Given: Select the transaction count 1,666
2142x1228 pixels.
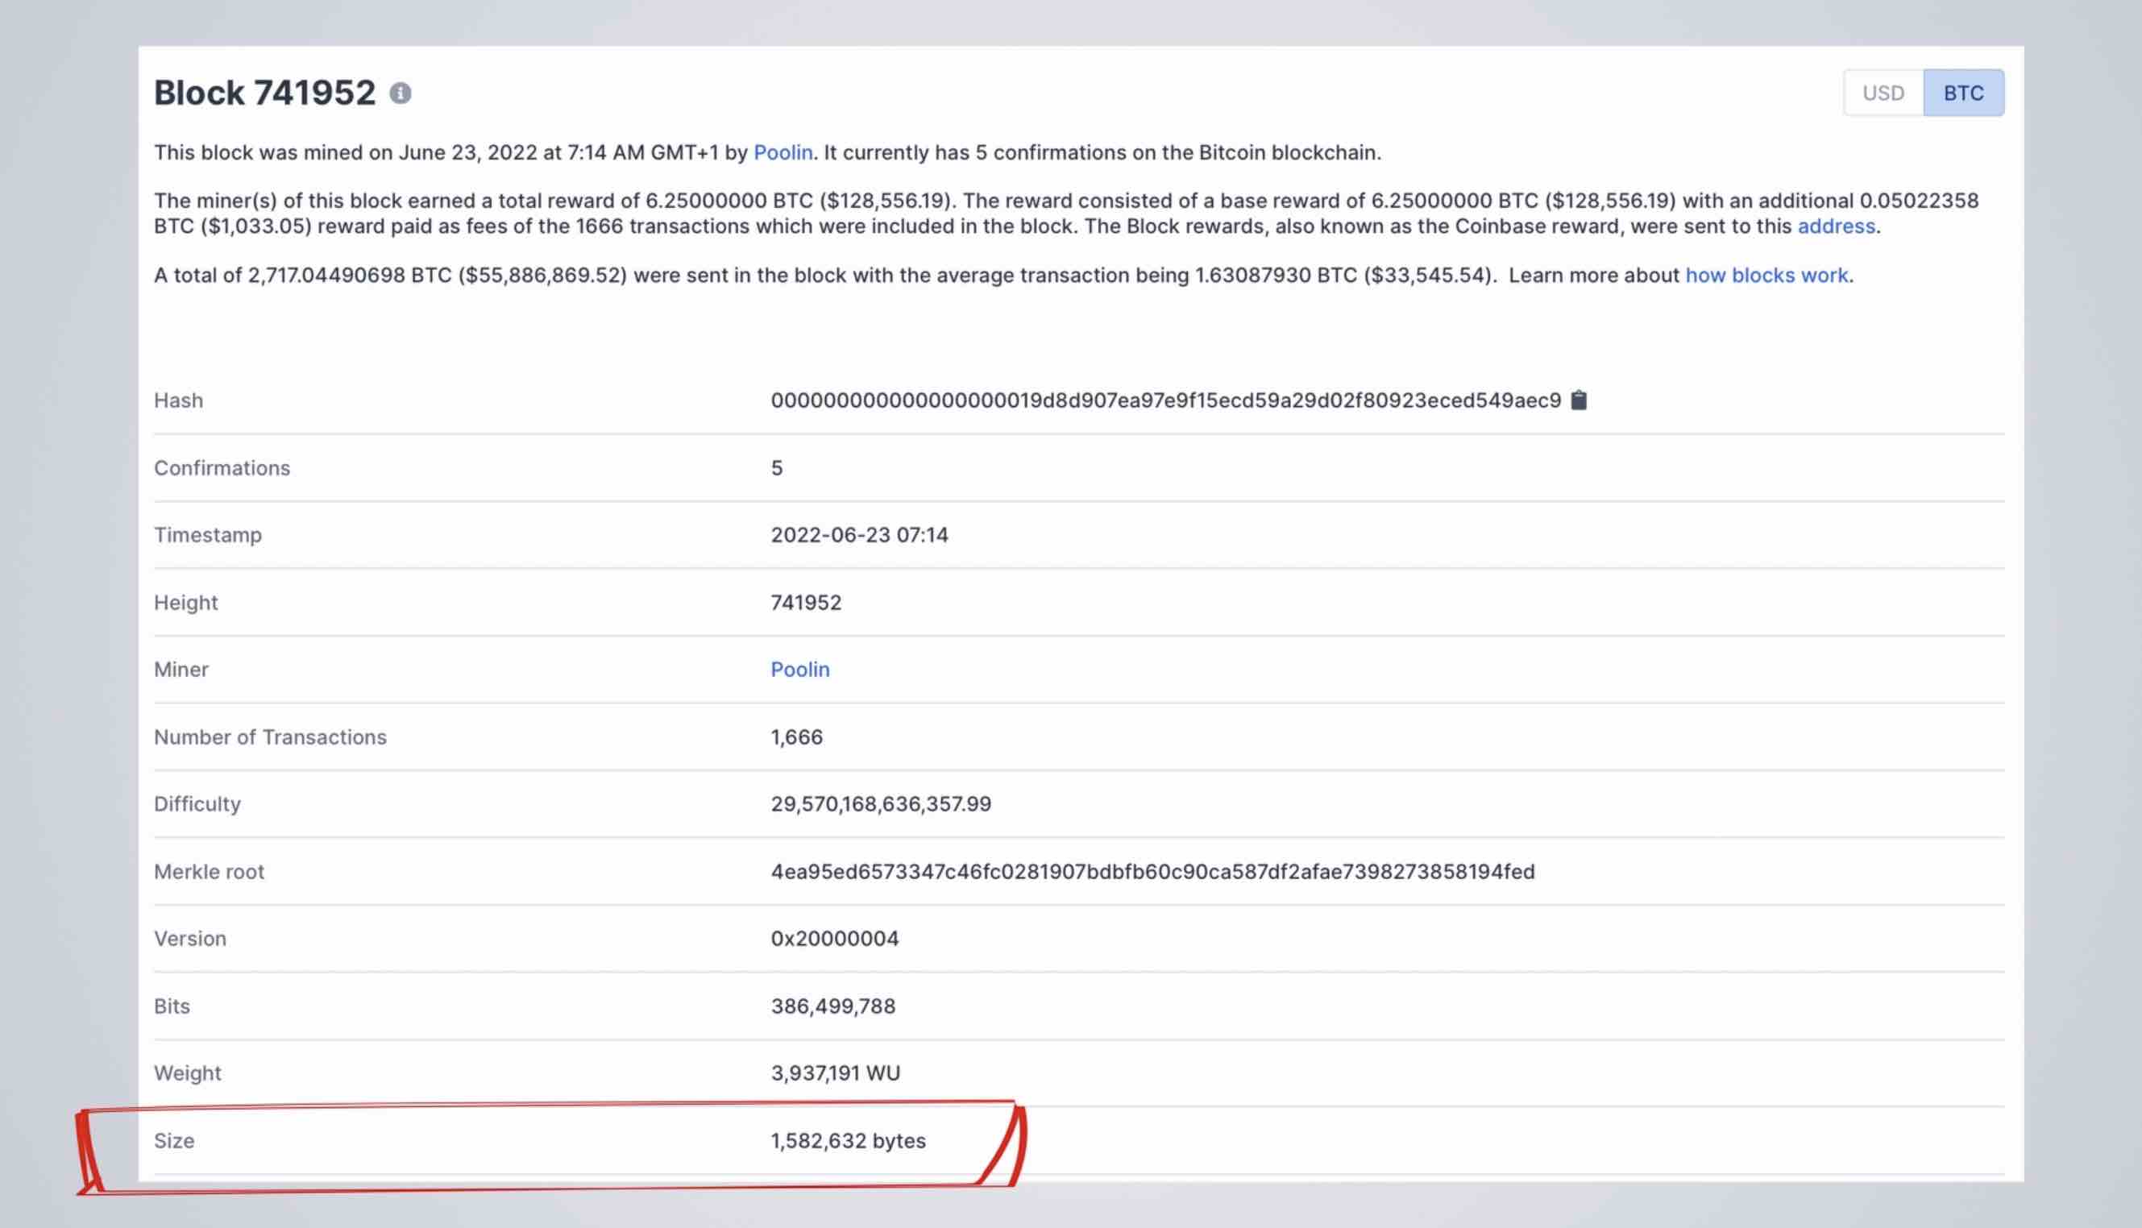Looking at the screenshot, I should point(797,737).
